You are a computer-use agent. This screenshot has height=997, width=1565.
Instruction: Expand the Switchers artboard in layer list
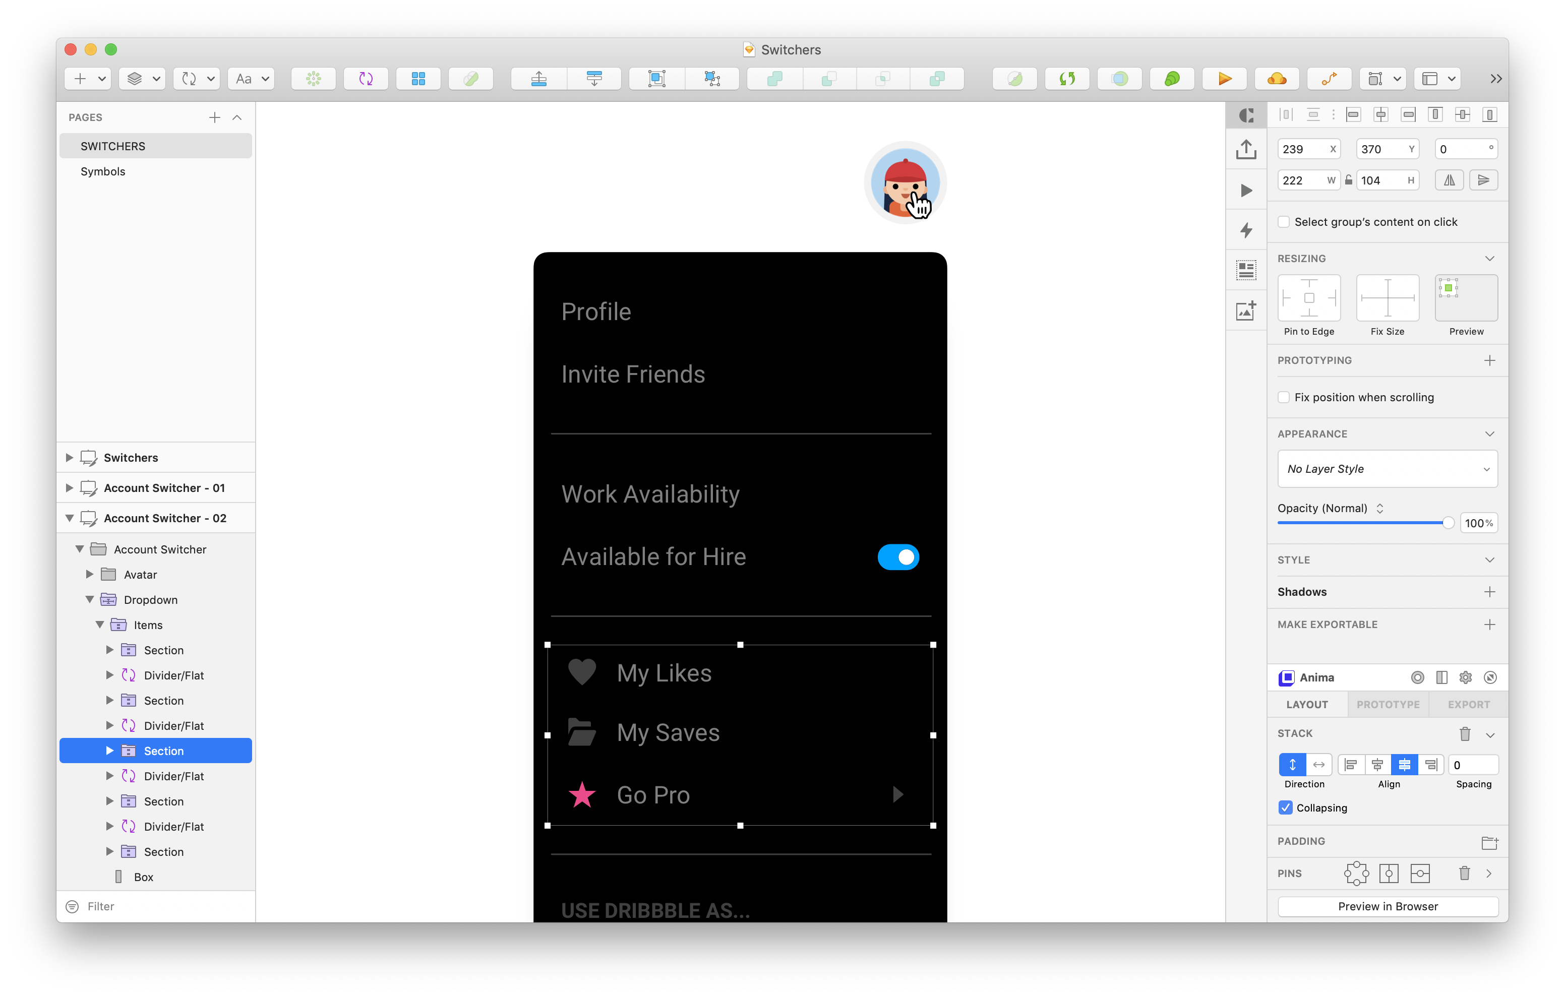69,458
